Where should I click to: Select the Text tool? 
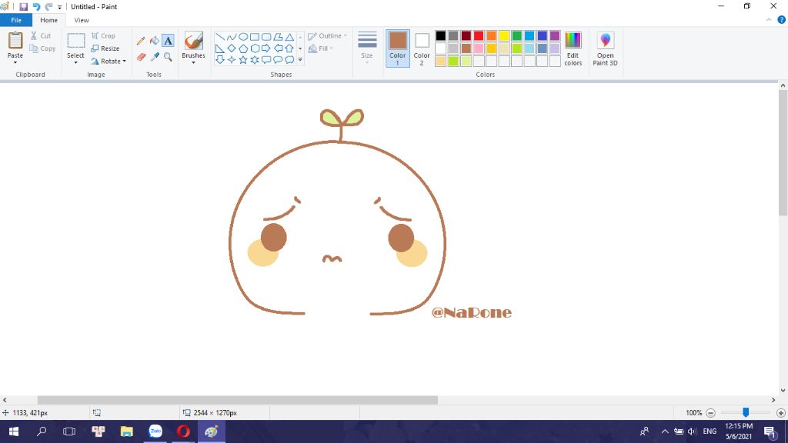point(168,41)
